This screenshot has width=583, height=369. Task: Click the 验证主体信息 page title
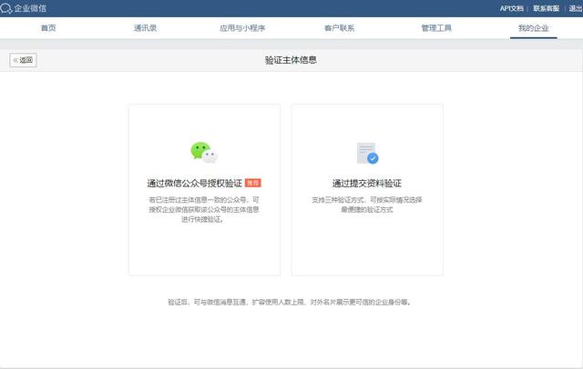291,60
